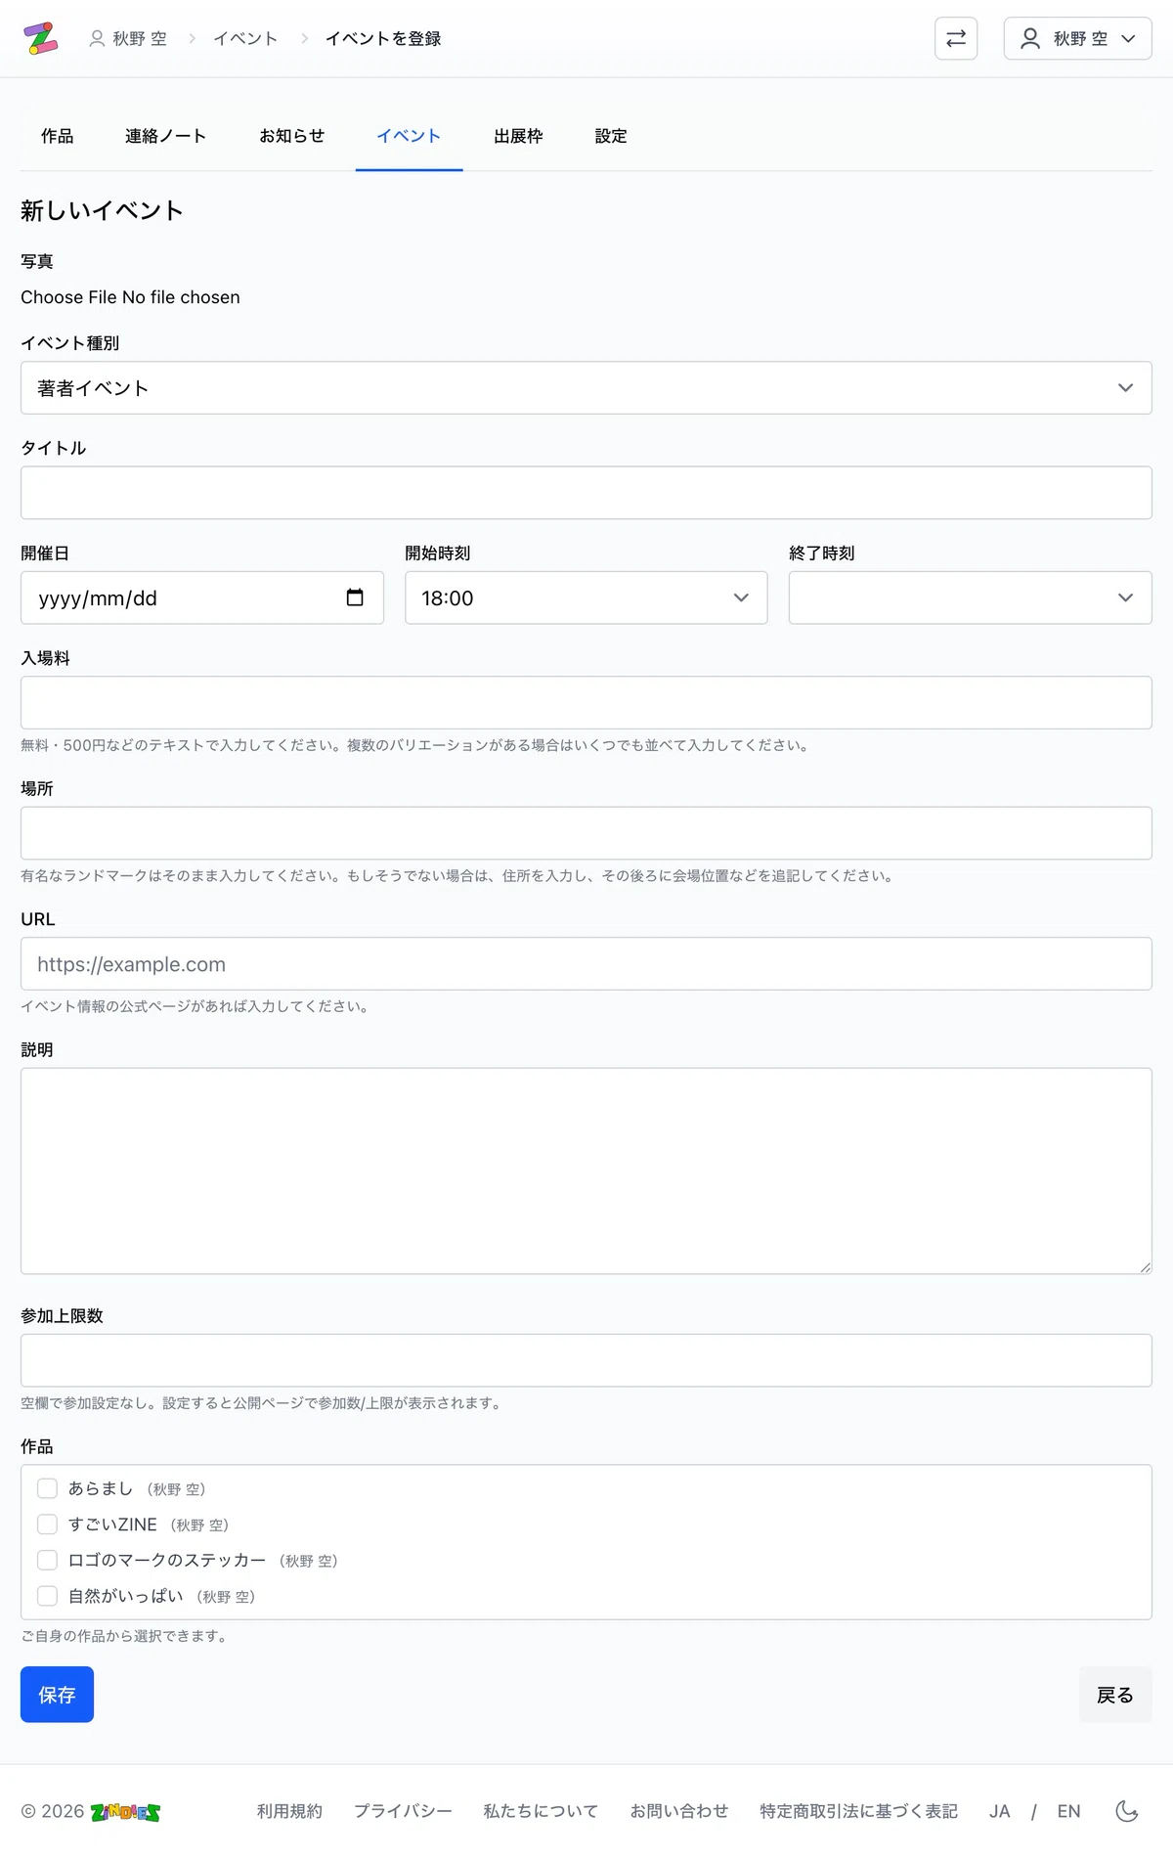
Task: Go to the 出展枠 tab
Action: (x=518, y=136)
